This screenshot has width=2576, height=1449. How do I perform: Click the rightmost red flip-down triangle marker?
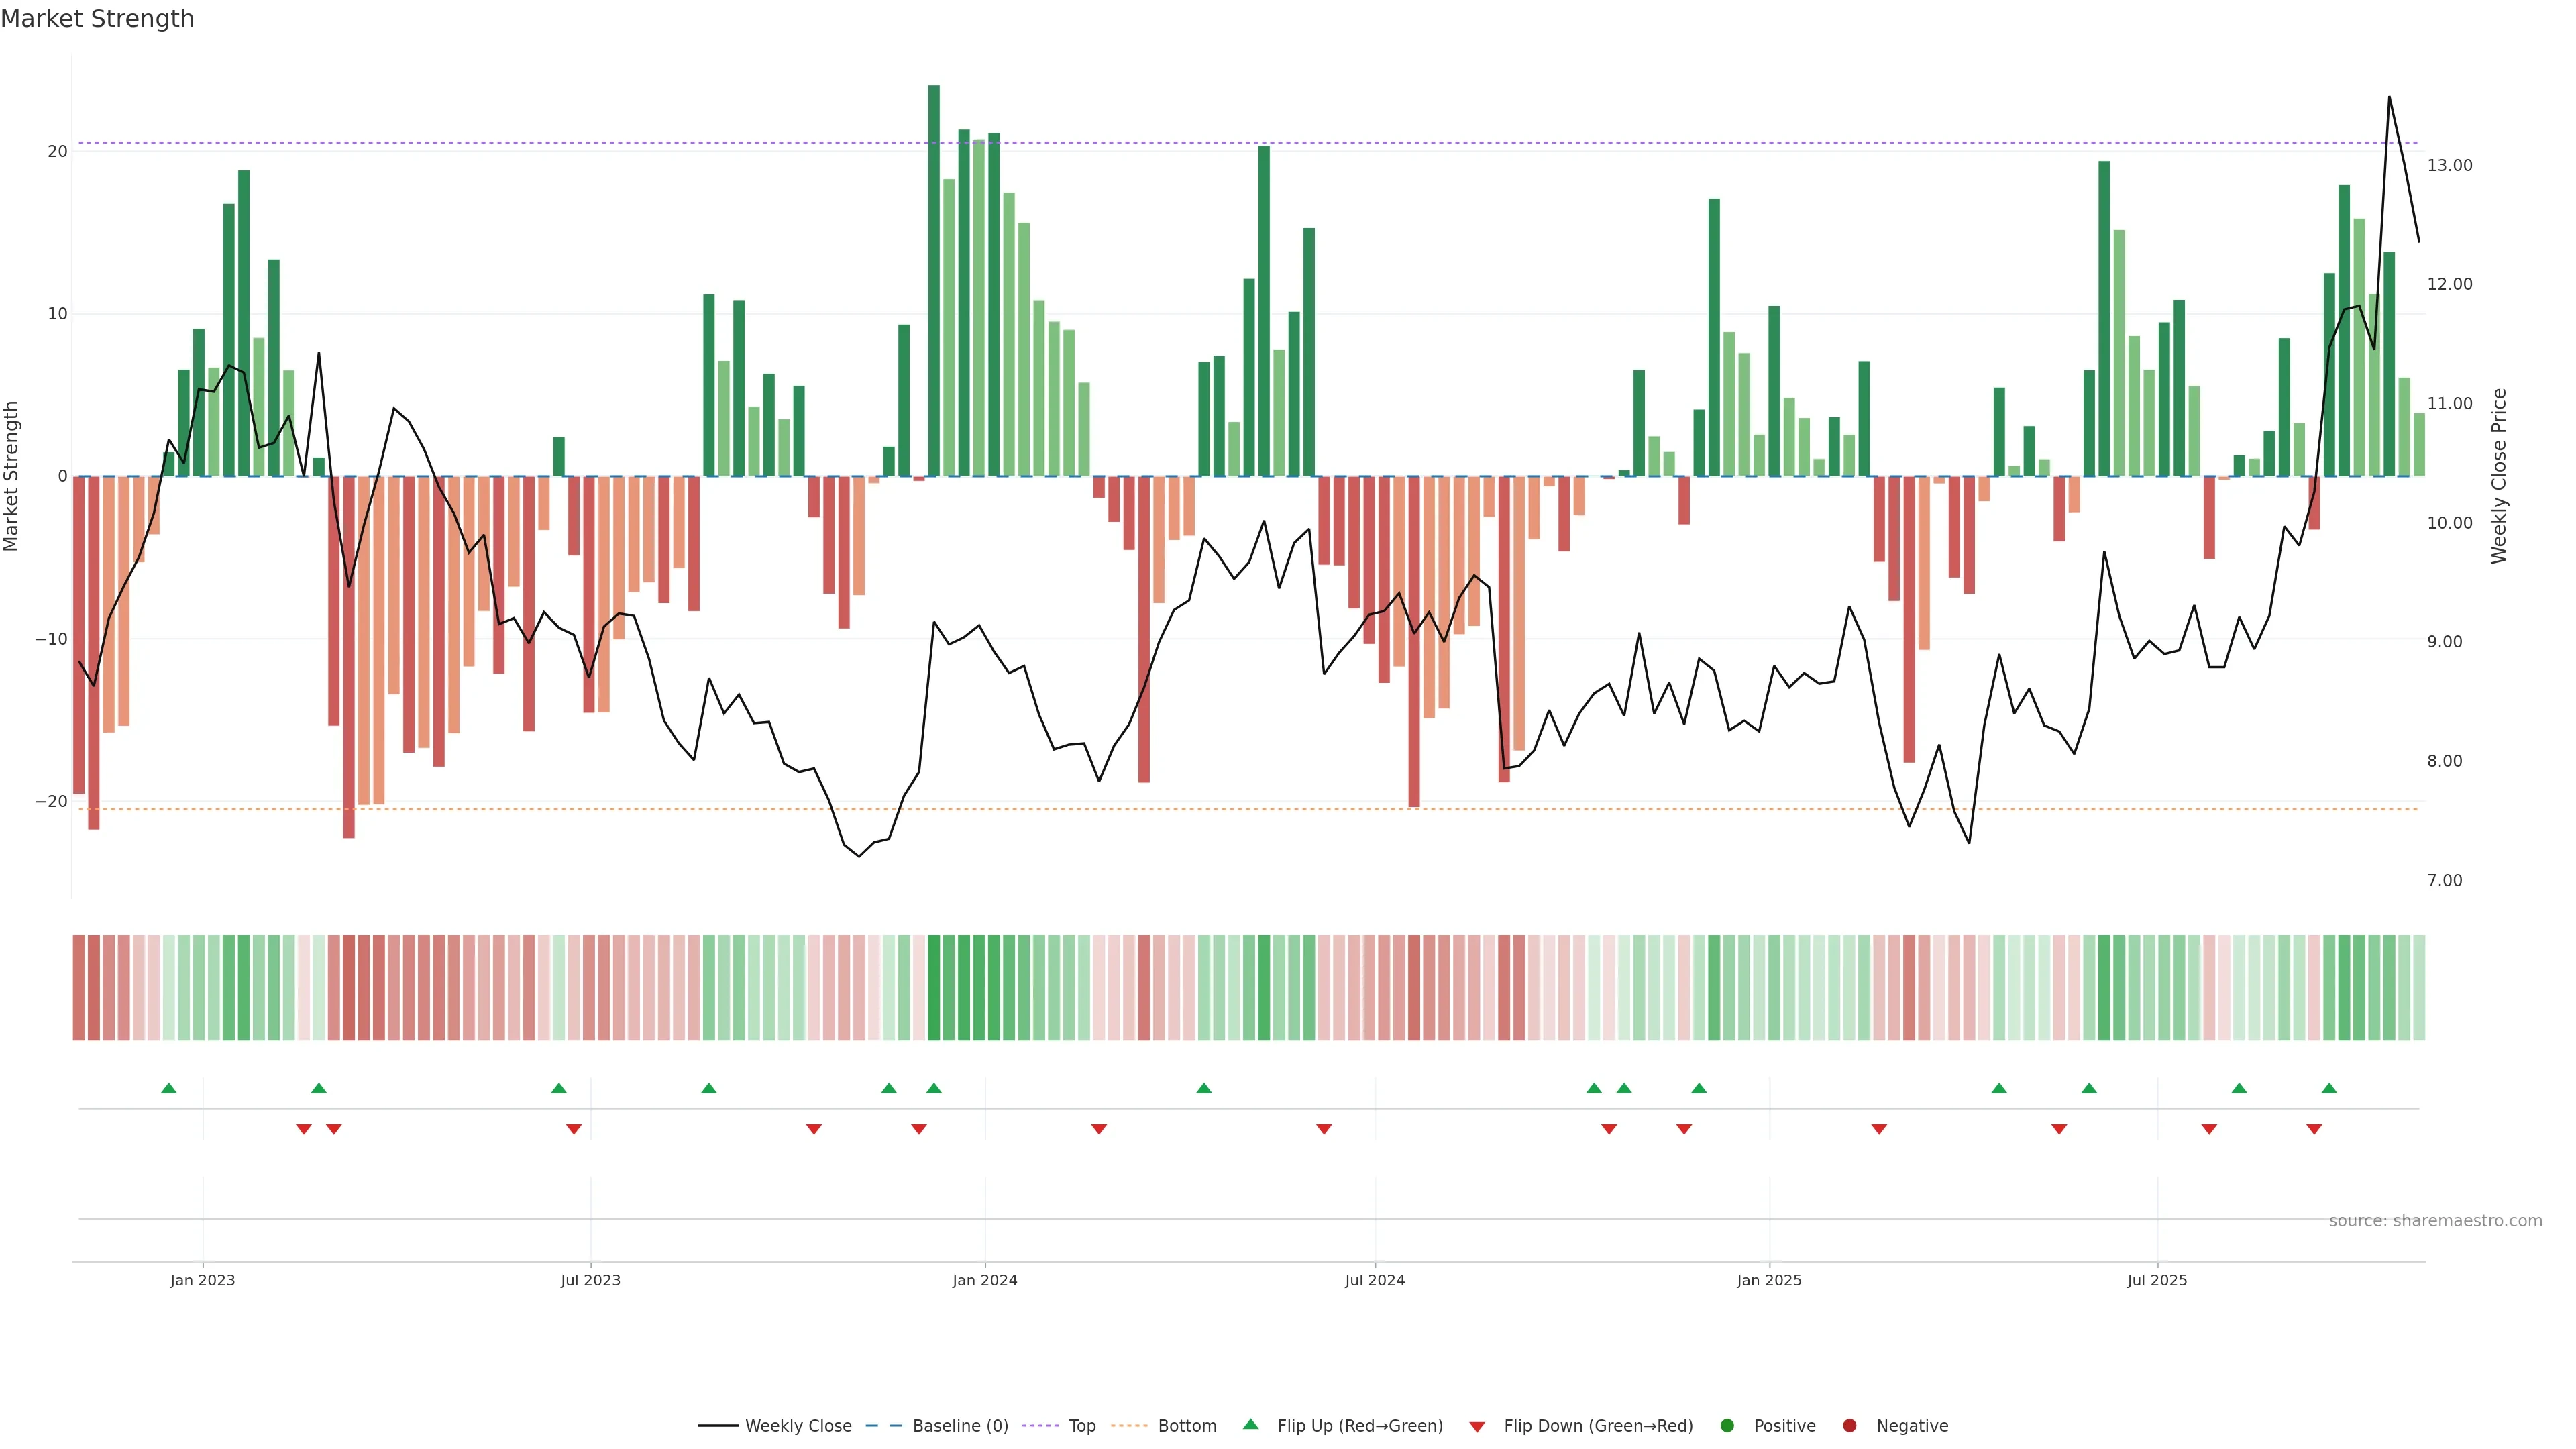tap(2314, 1129)
